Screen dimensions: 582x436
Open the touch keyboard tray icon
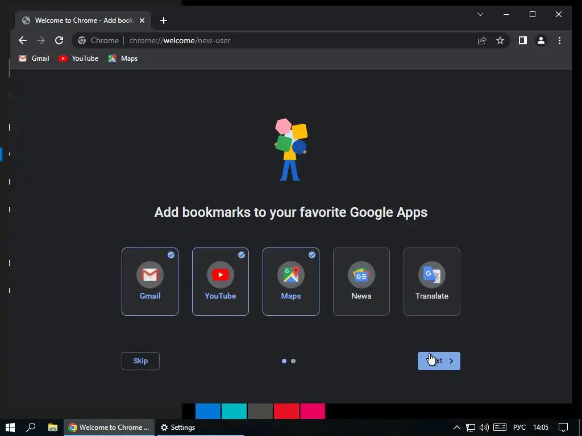pos(500,427)
